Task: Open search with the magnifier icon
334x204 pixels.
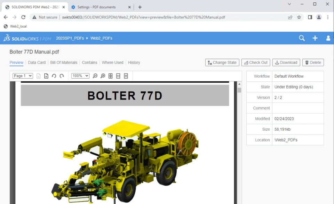Action: pyautogui.click(x=302, y=38)
